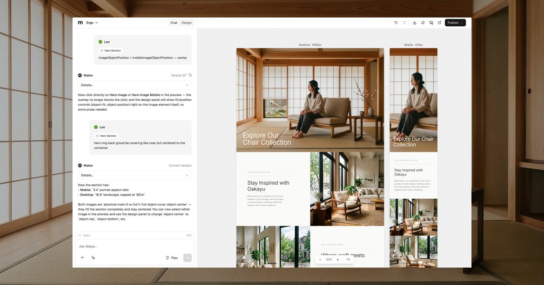Image resolution: width=544 pixels, height=285 pixels.
Task: Click desktop living room image beside Stay Inspired
Action: (347, 189)
